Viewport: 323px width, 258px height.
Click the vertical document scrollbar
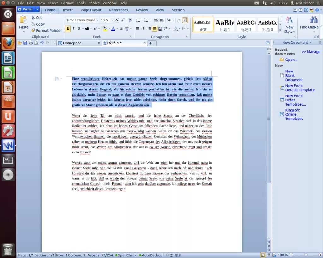click(x=269, y=118)
